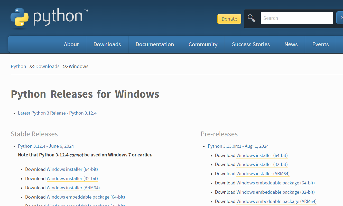Click the Python Releases for Windows heading

tap(85, 94)
